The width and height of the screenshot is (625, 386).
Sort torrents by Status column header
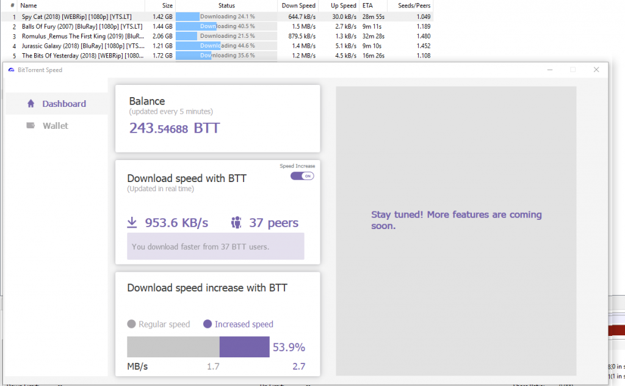pyautogui.click(x=226, y=5)
